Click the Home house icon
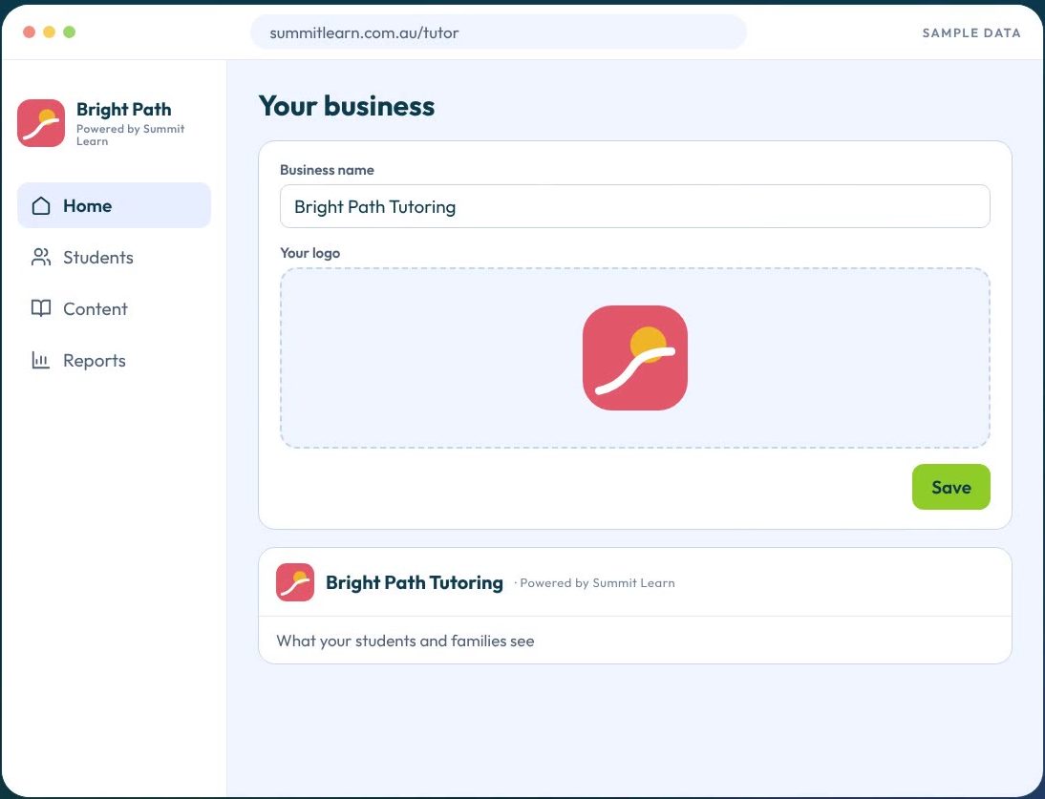The image size is (1045, 799). [41, 206]
